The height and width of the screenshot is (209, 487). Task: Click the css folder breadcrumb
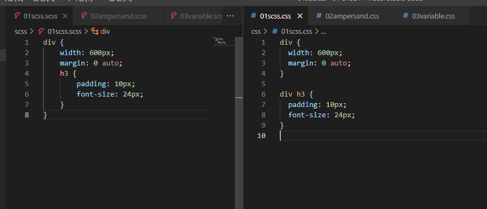256,31
